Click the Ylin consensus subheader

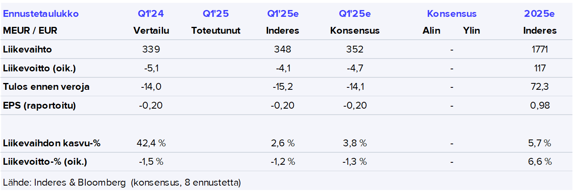471,30
